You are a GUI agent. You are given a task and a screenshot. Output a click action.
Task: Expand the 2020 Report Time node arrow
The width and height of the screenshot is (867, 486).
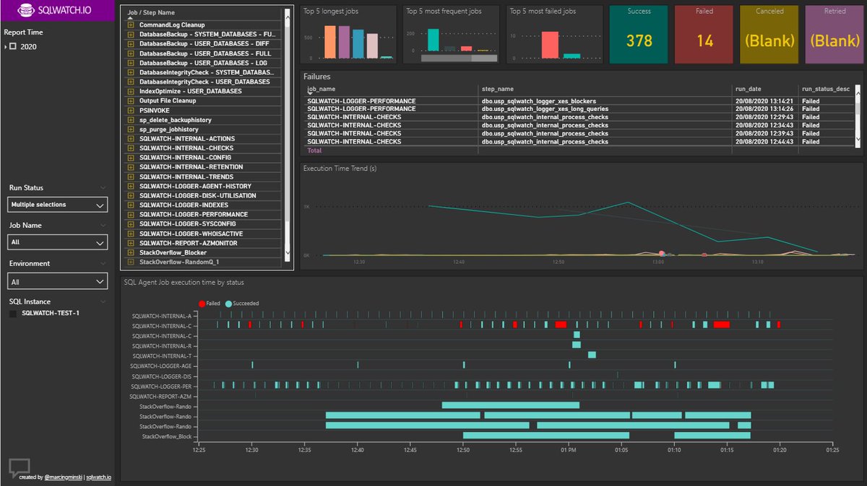click(x=6, y=46)
